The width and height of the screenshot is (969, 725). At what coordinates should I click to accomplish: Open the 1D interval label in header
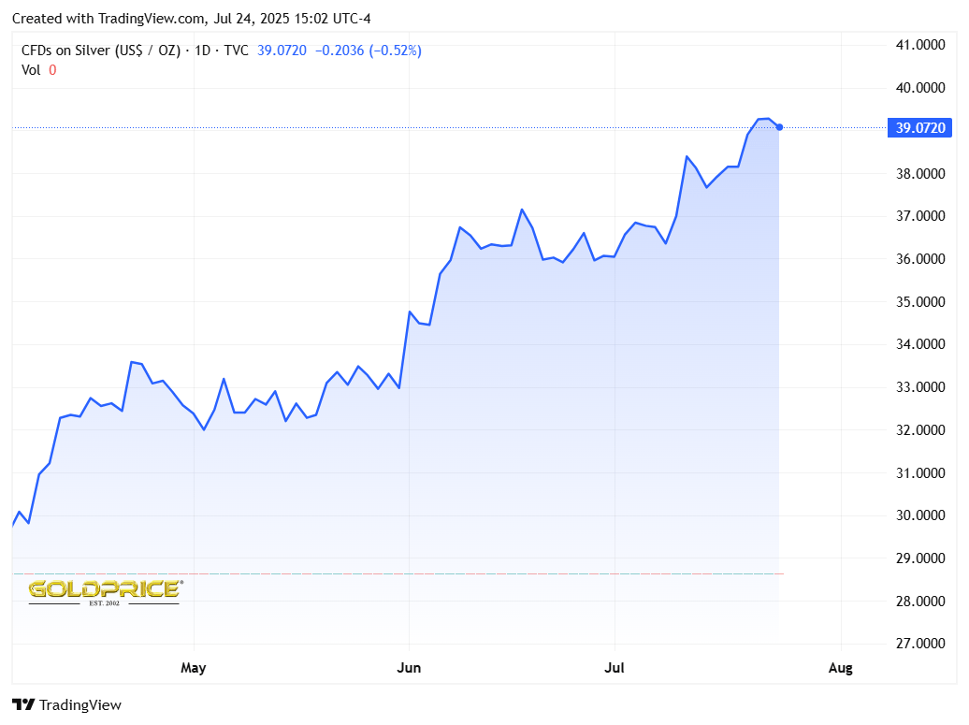(x=201, y=51)
